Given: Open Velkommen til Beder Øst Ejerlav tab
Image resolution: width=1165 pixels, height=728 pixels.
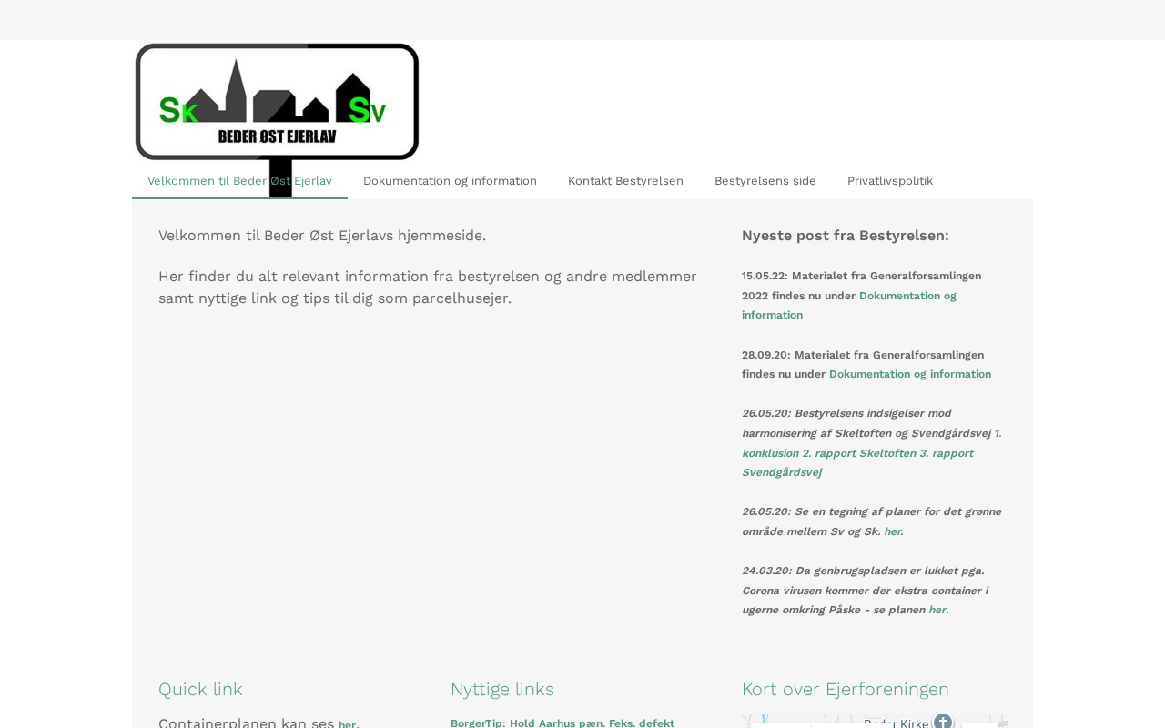Looking at the screenshot, I should (x=239, y=181).
